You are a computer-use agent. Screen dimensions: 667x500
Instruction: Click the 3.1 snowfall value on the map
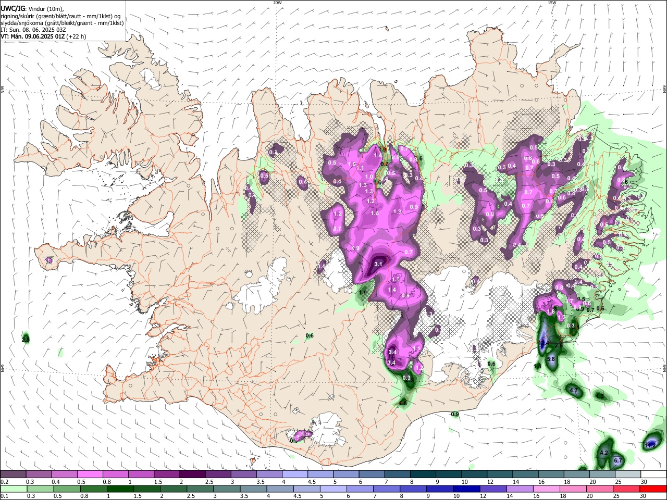(x=379, y=265)
